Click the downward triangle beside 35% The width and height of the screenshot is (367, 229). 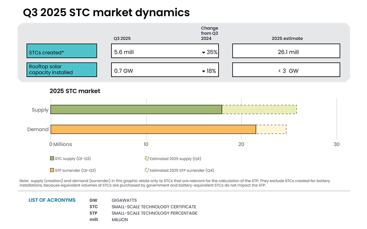click(x=204, y=52)
